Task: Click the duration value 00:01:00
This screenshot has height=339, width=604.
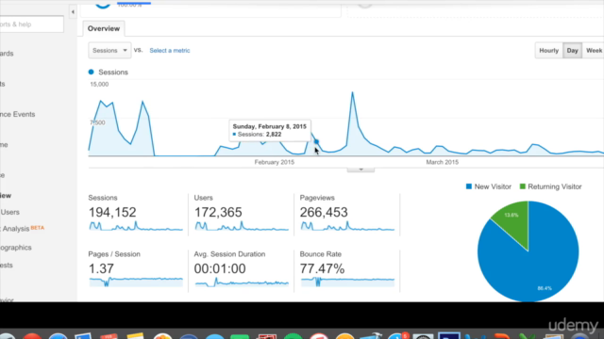Action: tap(220, 268)
